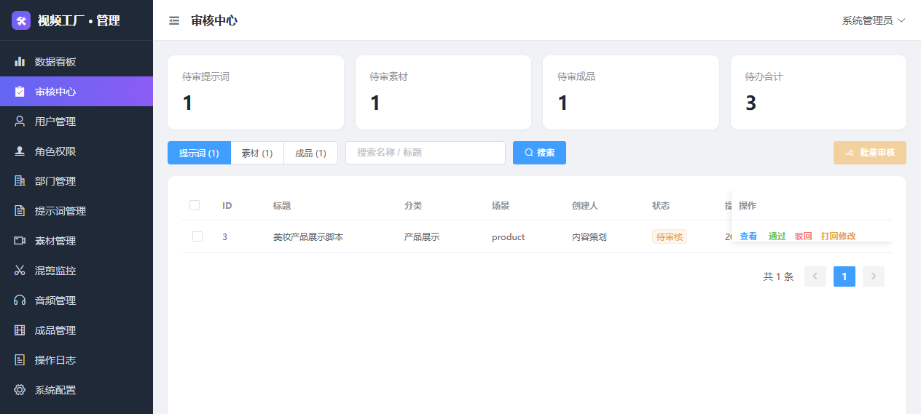Click the 待办合计 statistics card

pyautogui.click(x=818, y=92)
